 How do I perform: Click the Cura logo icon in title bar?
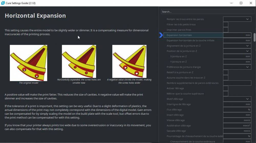pyautogui.click(x=3, y=3)
